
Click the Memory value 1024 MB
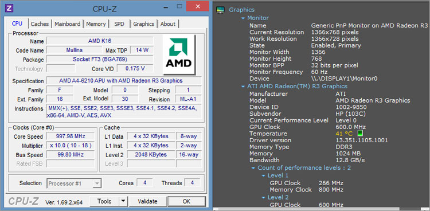348,154
